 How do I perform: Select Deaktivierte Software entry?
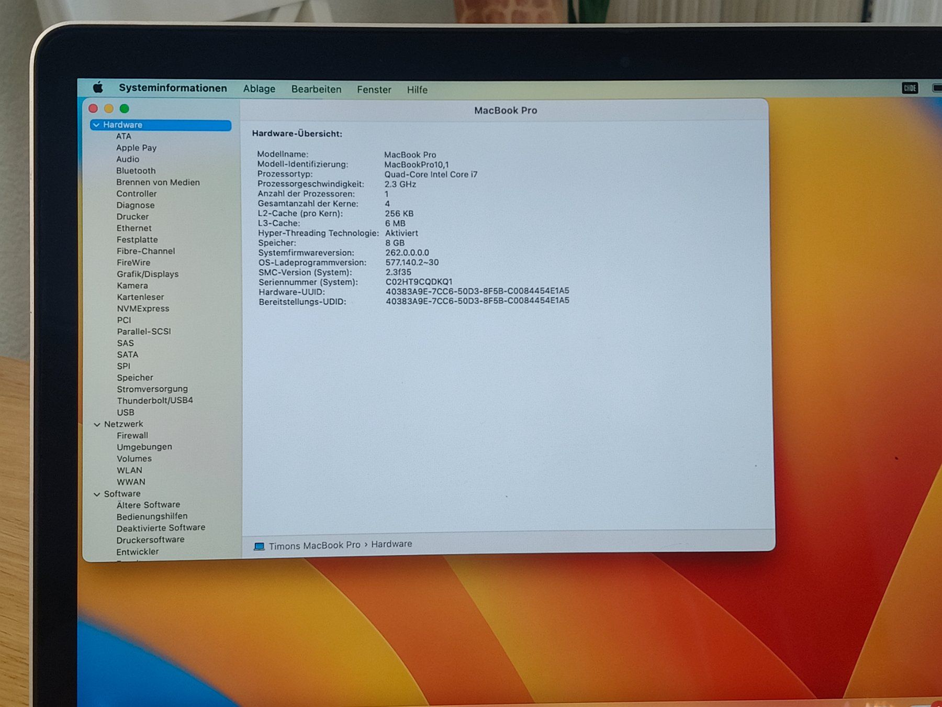click(161, 528)
